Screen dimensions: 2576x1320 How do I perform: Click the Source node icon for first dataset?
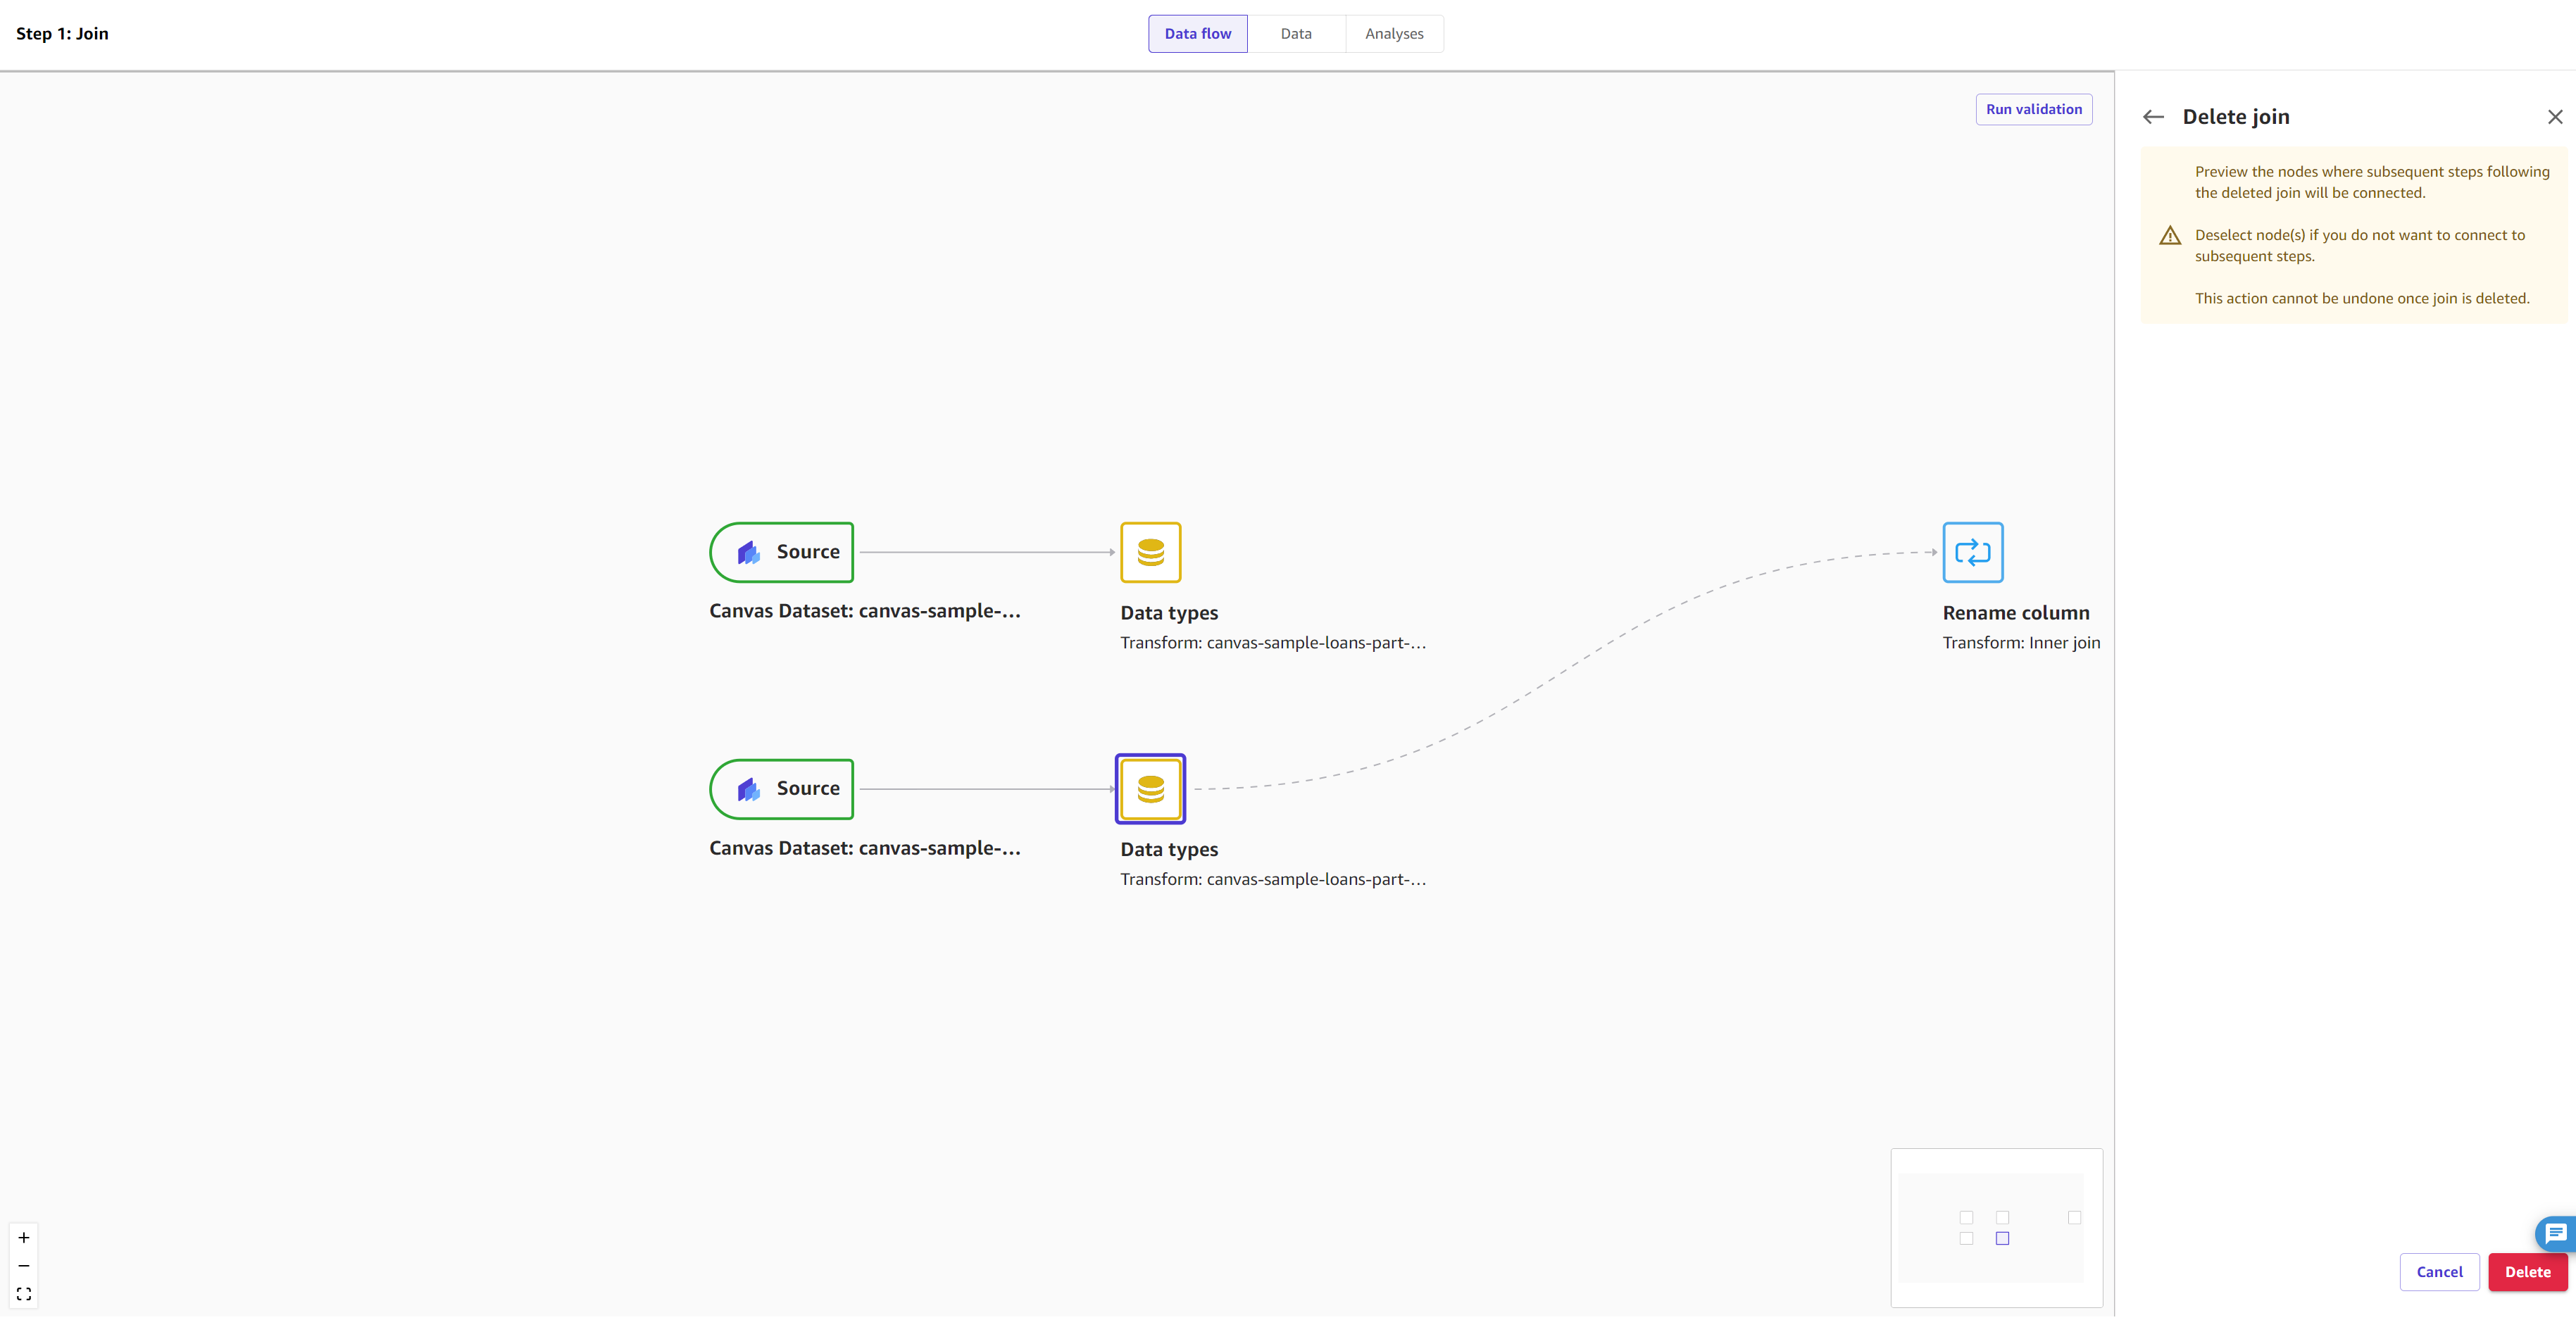pos(748,552)
